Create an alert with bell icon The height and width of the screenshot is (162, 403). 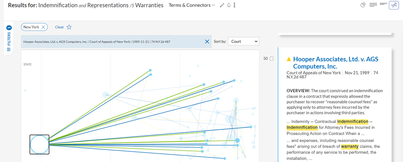click(x=229, y=5)
